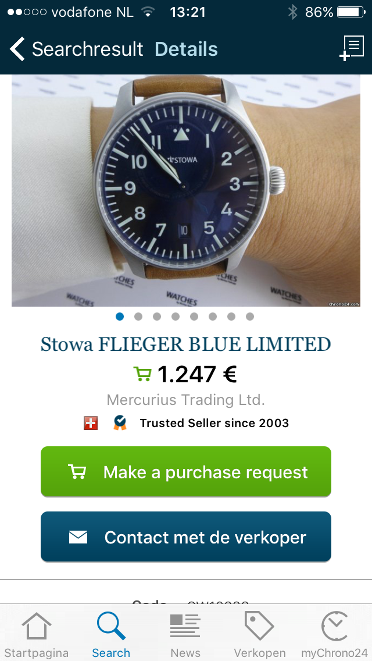This screenshot has height=661, width=372.
Task: Tap the Stowa FLIEGER BLUE LIMITED title
Action: (x=186, y=344)
